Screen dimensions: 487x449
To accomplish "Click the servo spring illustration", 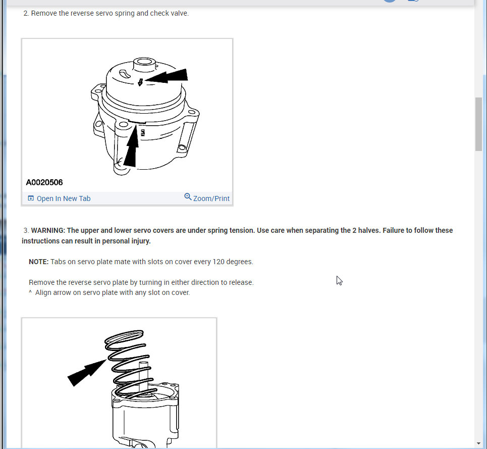I will point(119,383).
